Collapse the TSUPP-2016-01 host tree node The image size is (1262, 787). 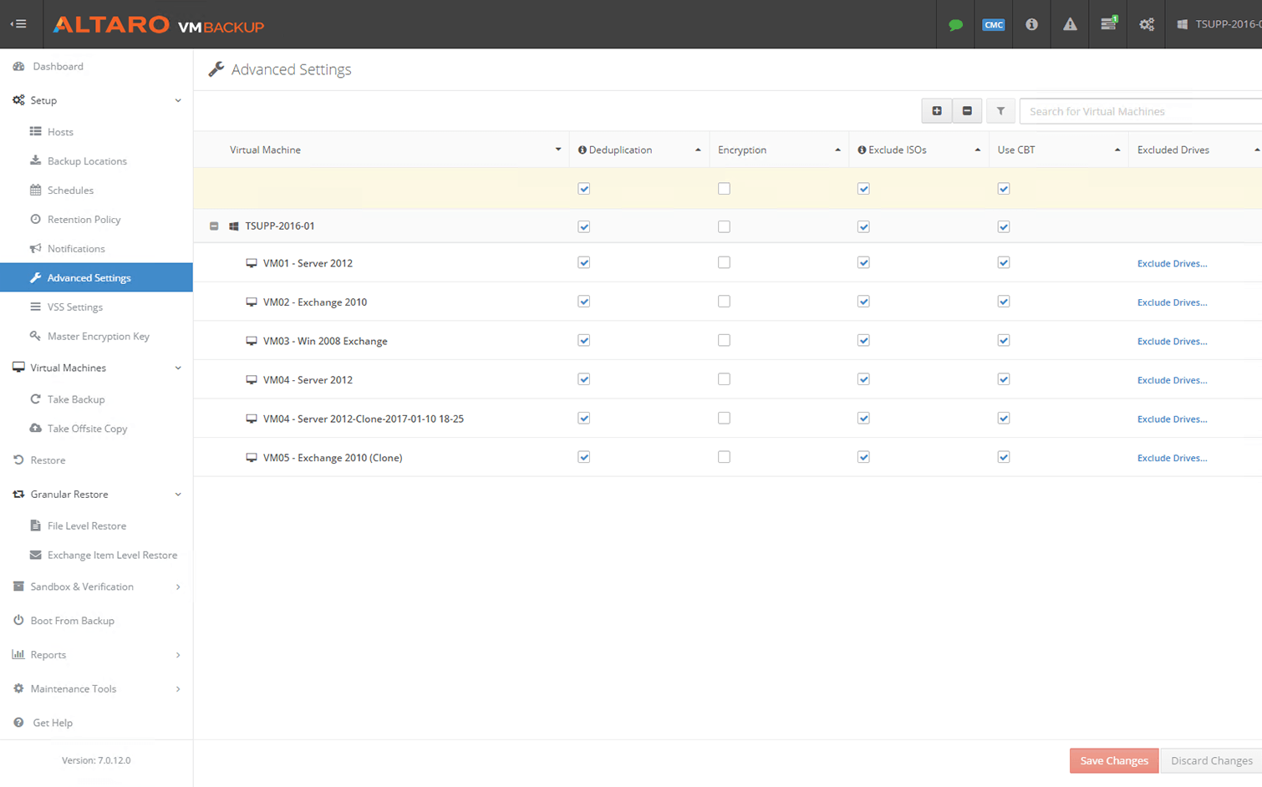(214, 226)
